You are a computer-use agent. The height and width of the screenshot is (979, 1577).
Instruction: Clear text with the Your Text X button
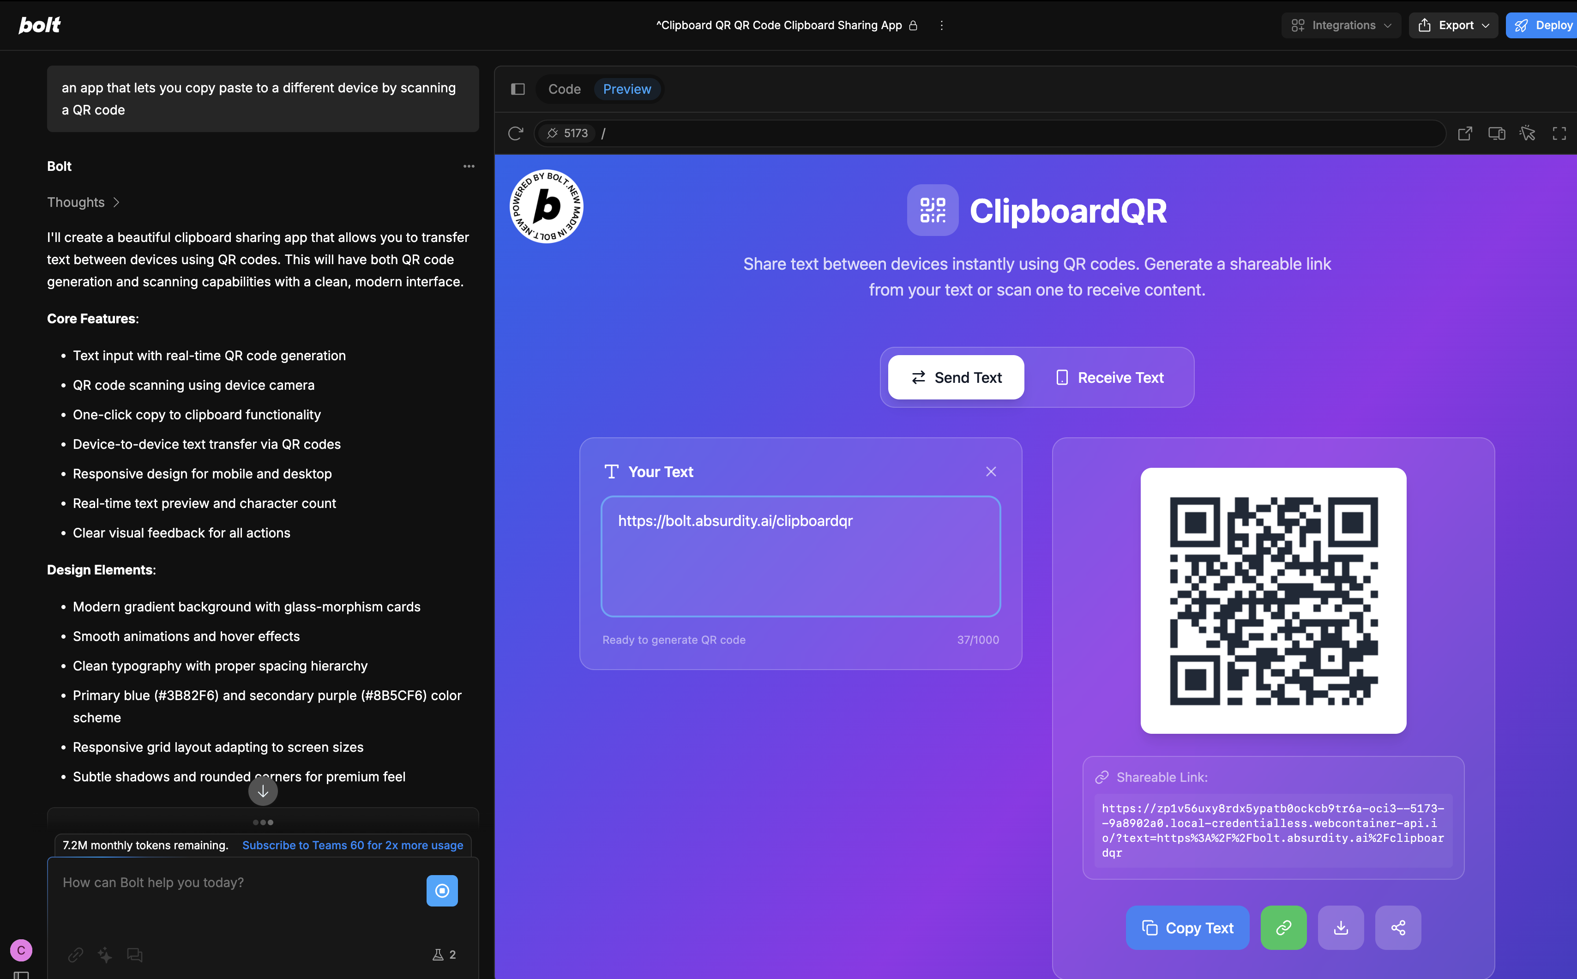point(990,471)
